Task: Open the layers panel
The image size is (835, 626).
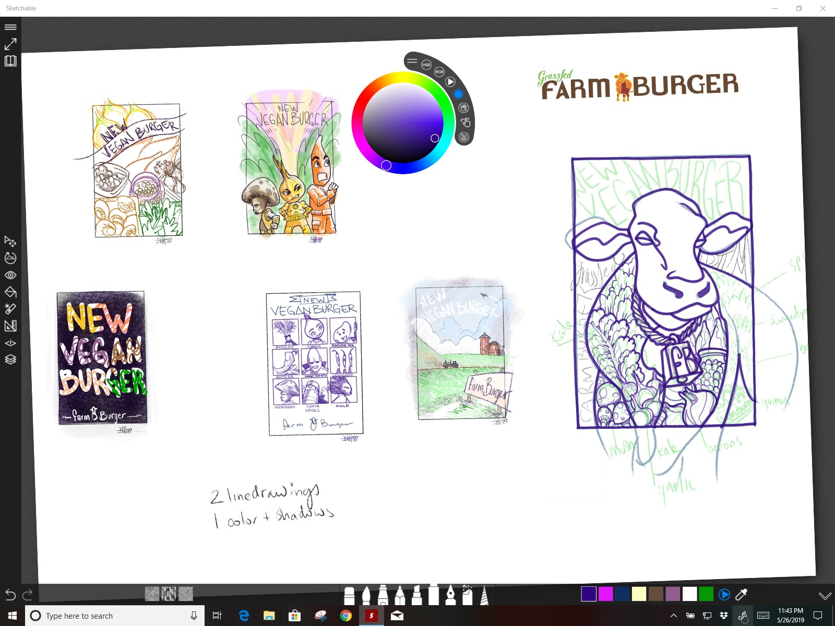Action: pyautogui.click(x=10, y=359)
